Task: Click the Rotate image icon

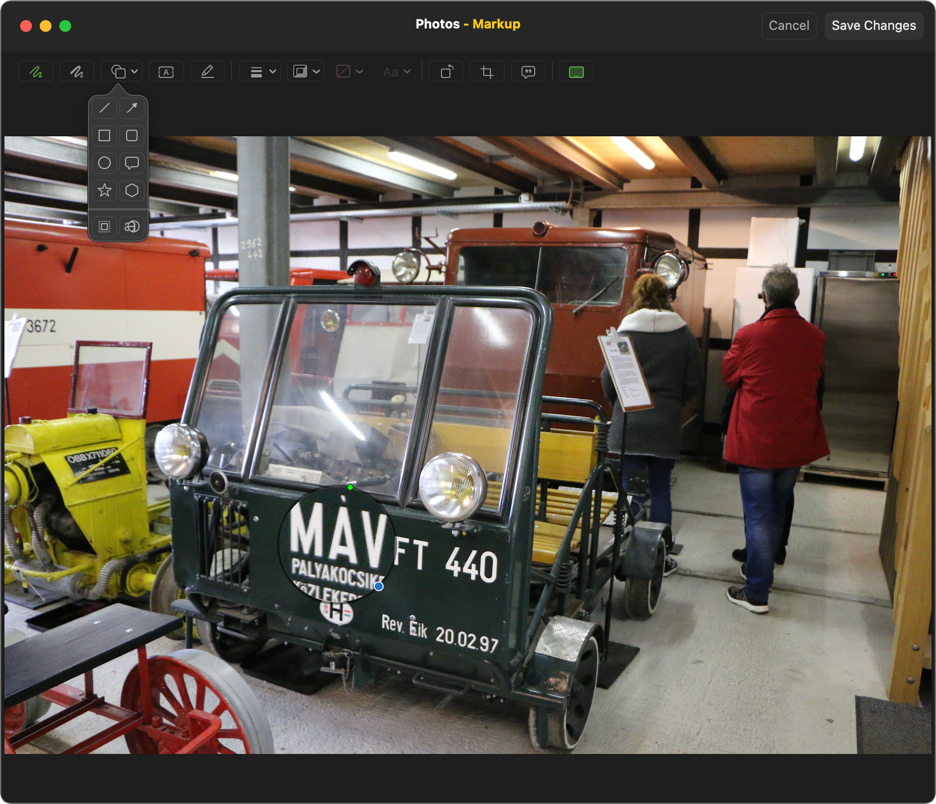Action: [x=446, y=72]
